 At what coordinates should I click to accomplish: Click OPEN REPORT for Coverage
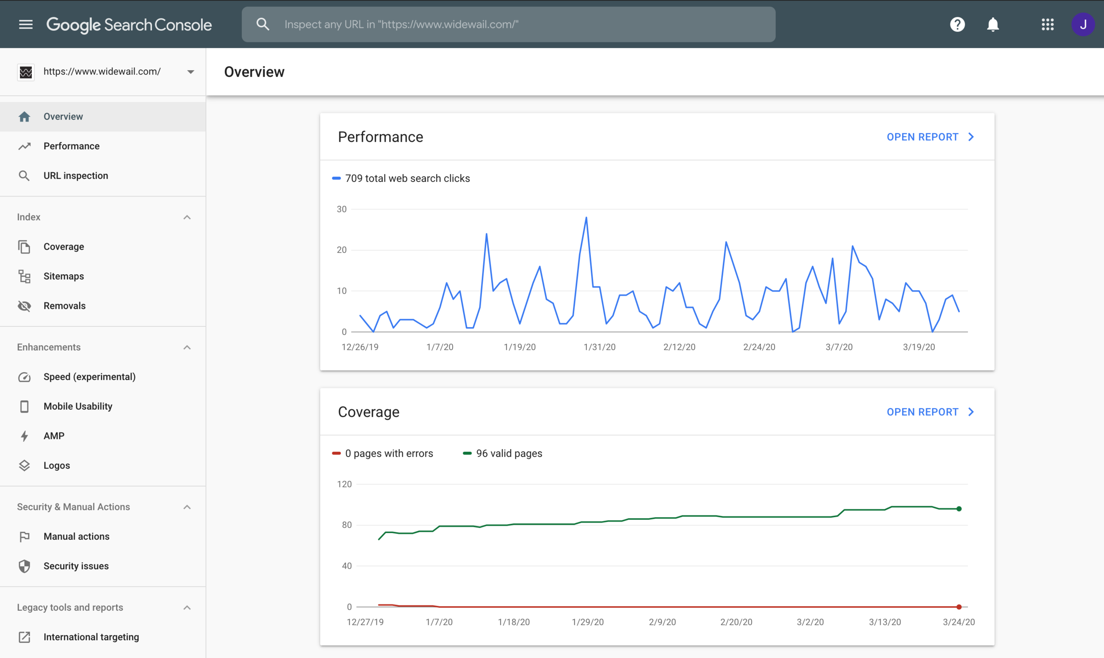pos(922,412)
